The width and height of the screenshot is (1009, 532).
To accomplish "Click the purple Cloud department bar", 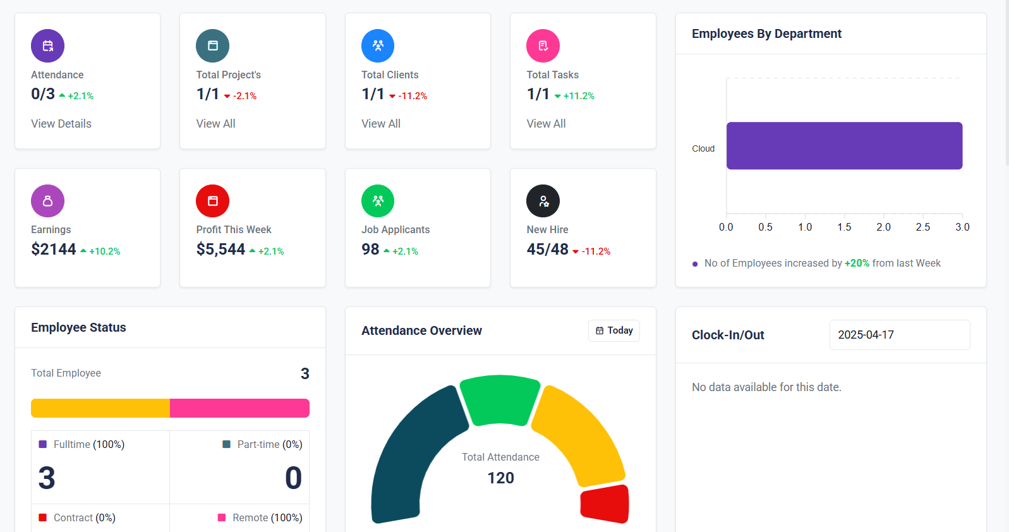I will pyautogui.click(x=844, y=146).
